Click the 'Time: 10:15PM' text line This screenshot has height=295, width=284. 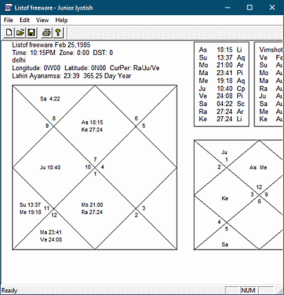[x=33, y=52]
